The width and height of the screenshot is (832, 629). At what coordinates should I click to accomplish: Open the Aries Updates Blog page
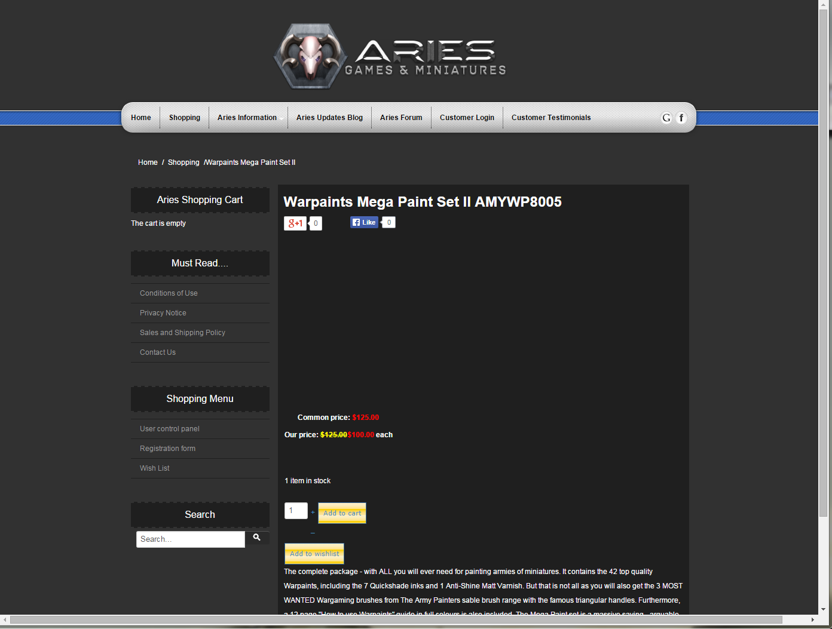(329, 118)
